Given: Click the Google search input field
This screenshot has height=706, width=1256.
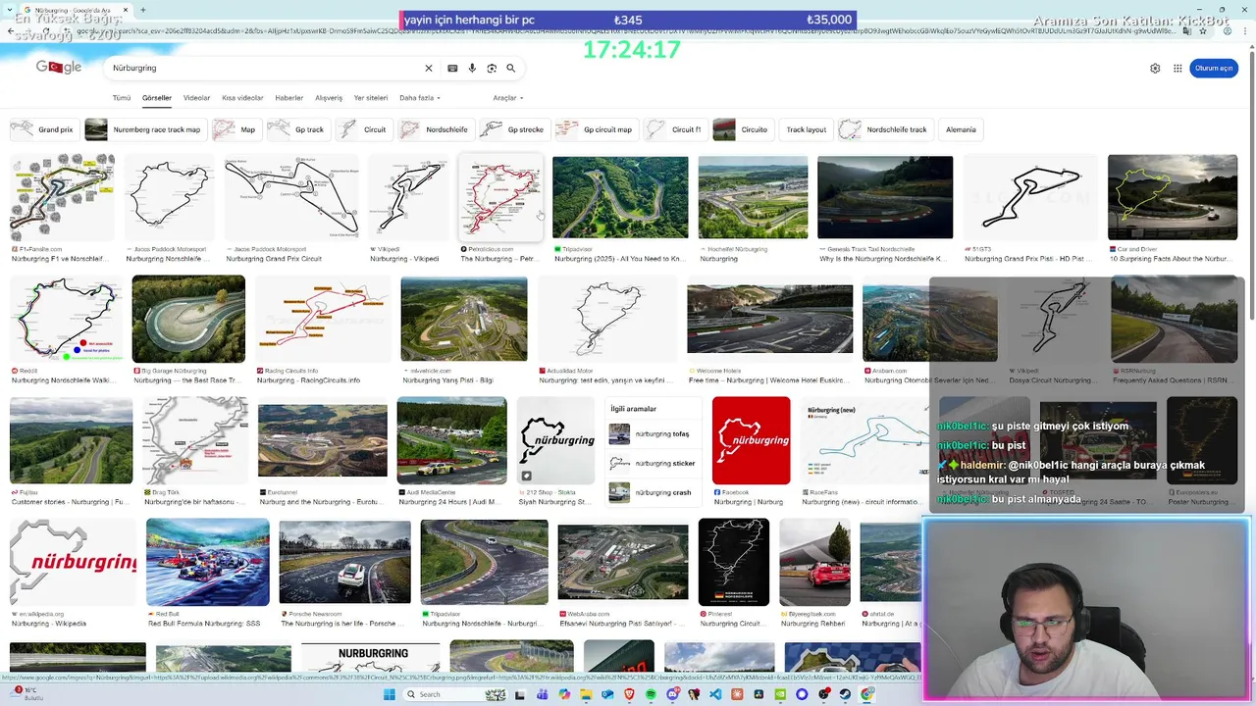Looking at the screenshot, I should (265, 68).
